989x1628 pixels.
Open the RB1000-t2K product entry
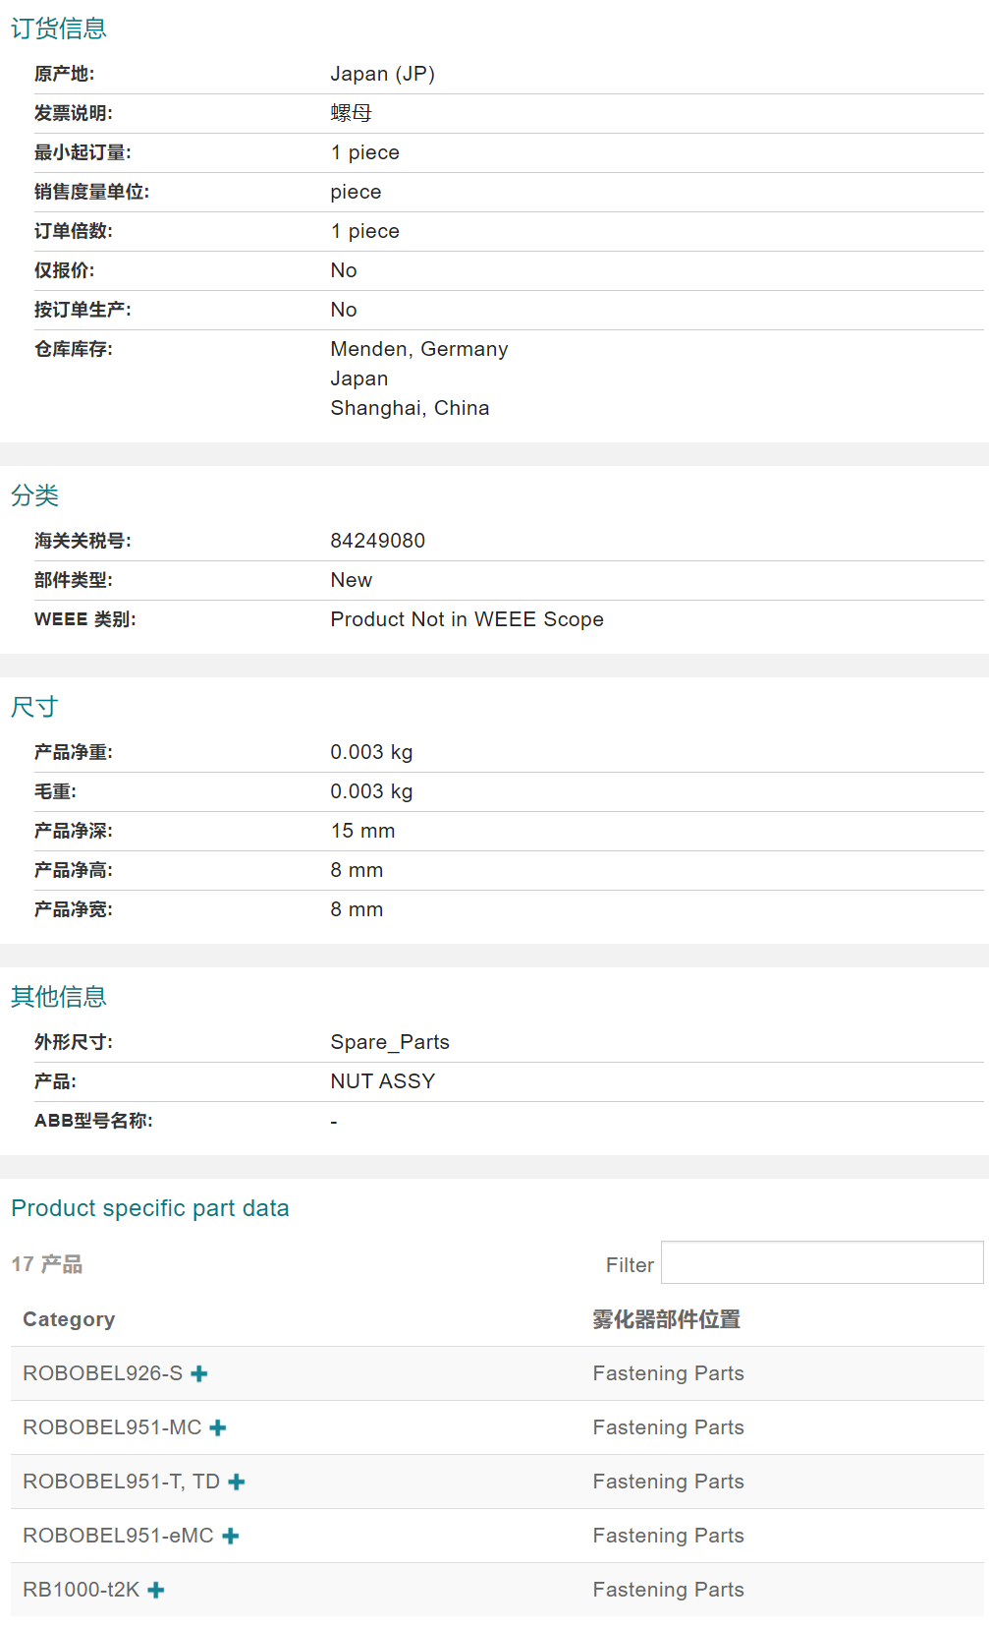(82, 1590)
